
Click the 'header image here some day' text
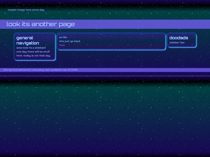[x=26, y=10]
